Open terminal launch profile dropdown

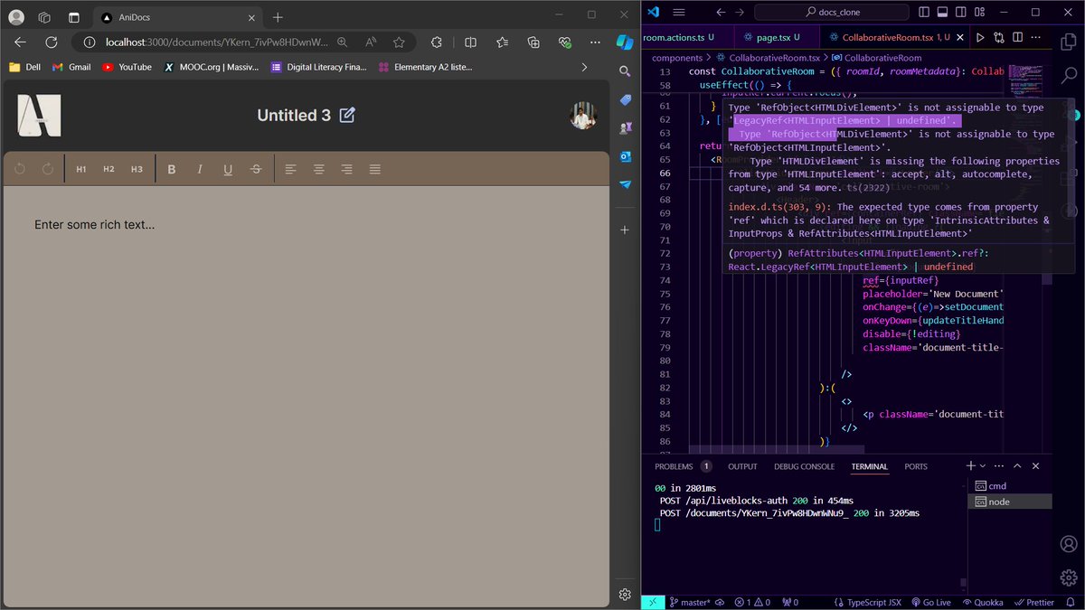(x=984, y=465)
